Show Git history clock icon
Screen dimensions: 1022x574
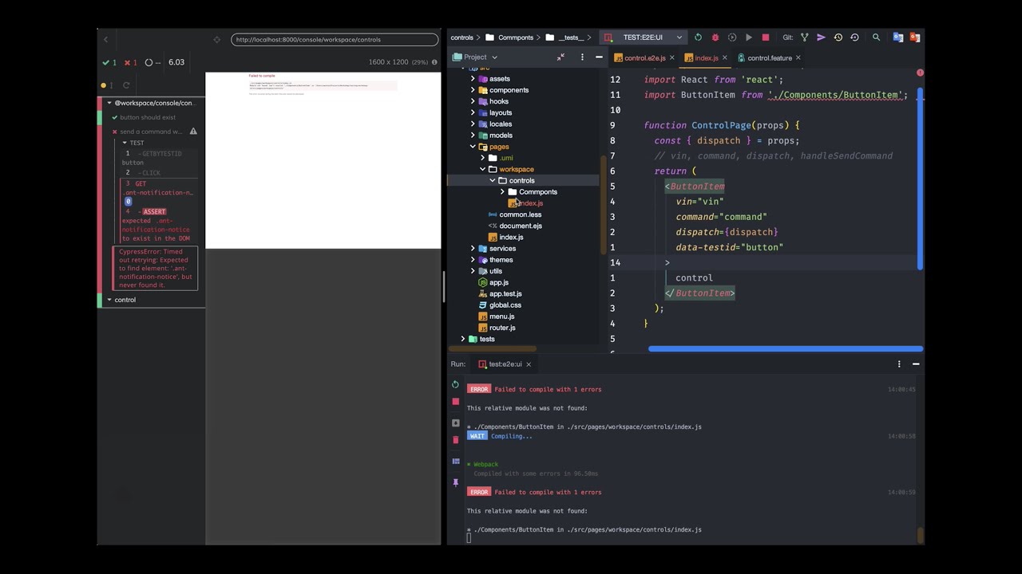[838, 37]
